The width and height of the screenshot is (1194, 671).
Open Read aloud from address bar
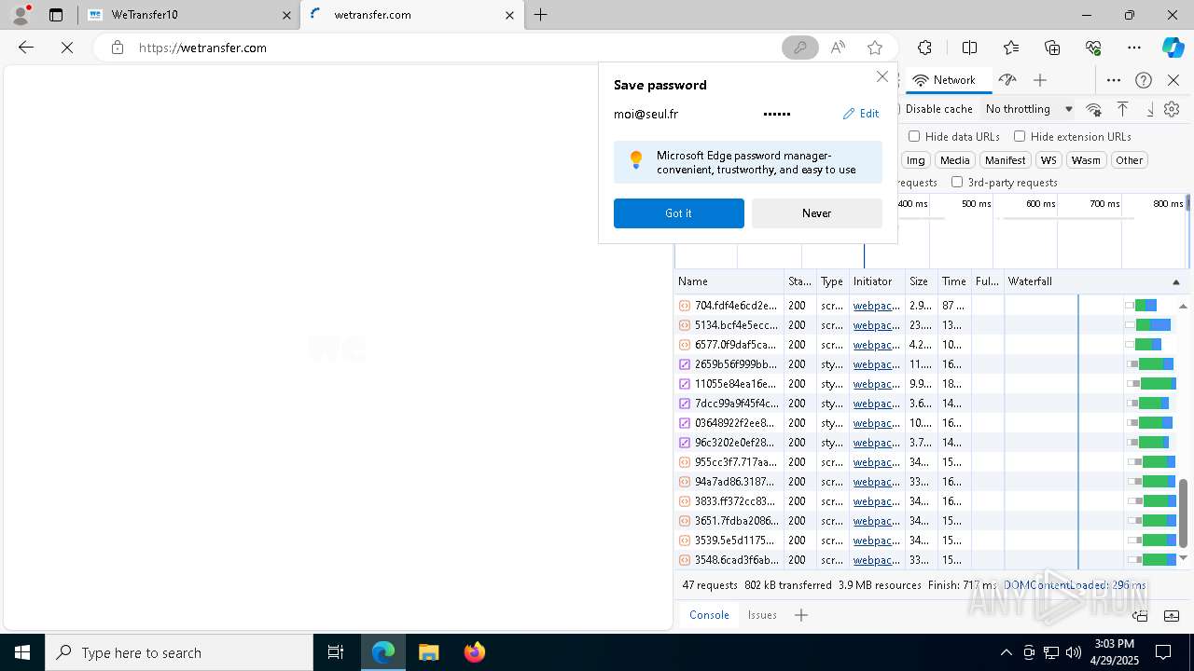click(838, 48)
